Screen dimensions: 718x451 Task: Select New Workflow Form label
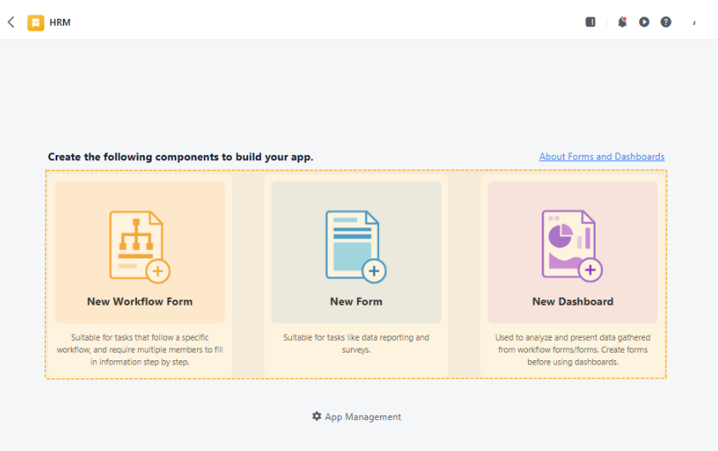[x=139, y=302]
